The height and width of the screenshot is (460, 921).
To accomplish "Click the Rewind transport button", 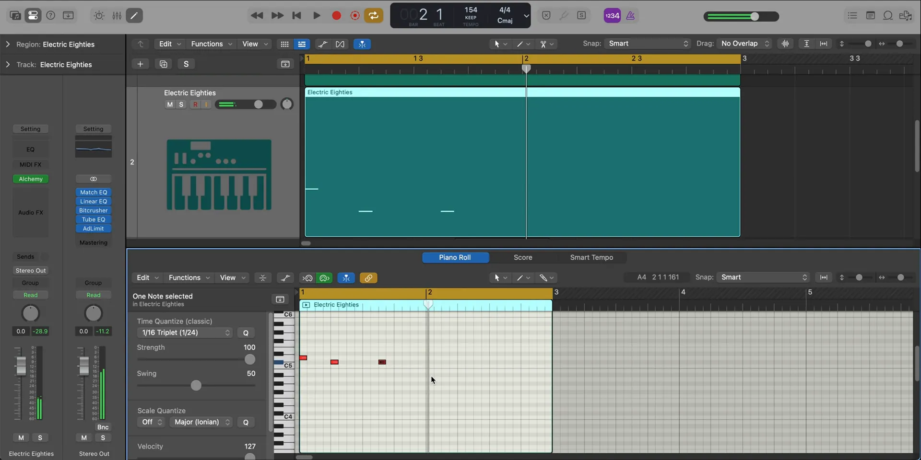I will point(257,15).
